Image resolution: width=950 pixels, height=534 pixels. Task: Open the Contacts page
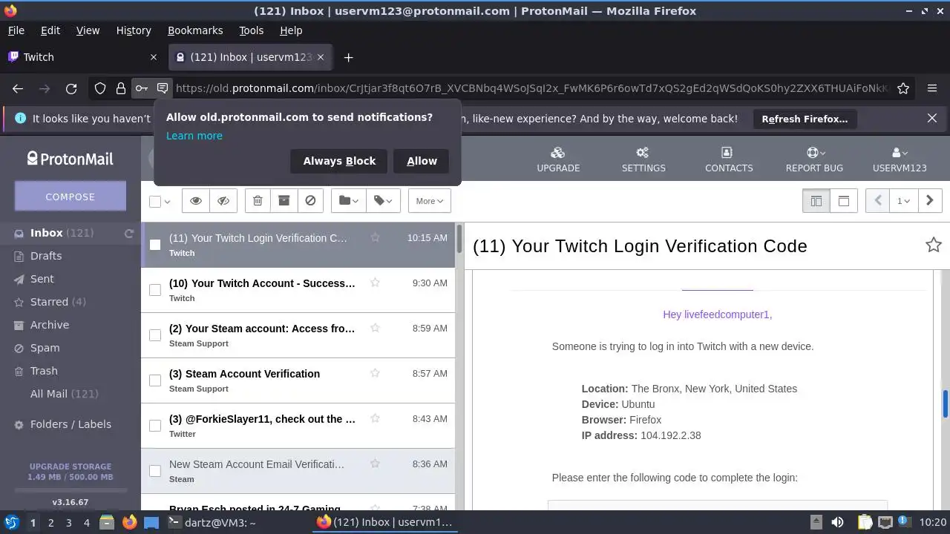coord(729,159)
